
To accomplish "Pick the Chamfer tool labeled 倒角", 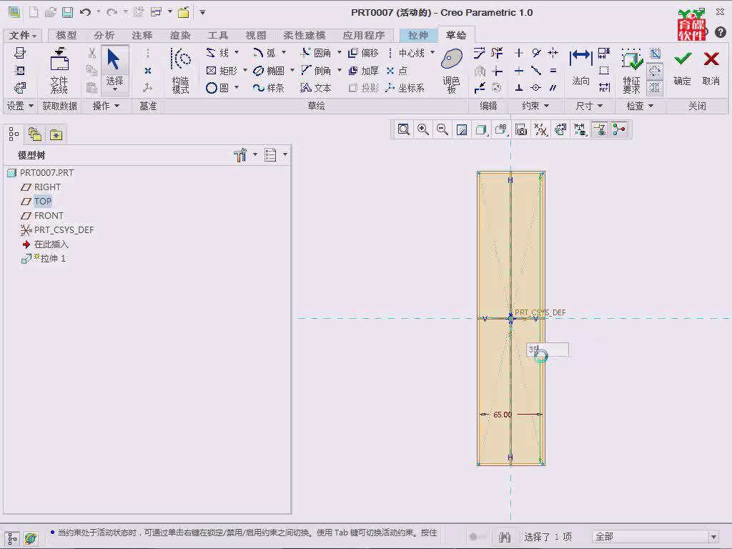I will coord(316,71).
